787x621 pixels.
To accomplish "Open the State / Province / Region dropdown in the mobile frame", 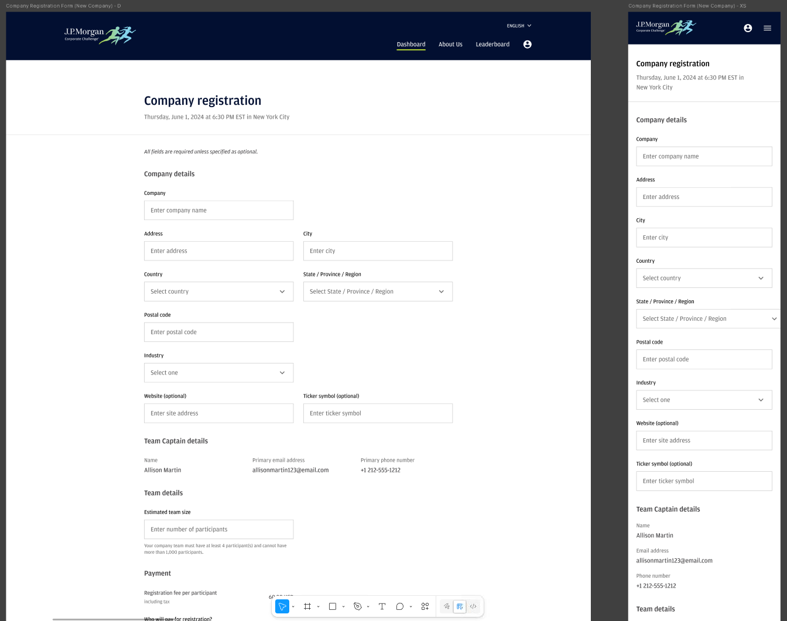I will pos(709,319).
